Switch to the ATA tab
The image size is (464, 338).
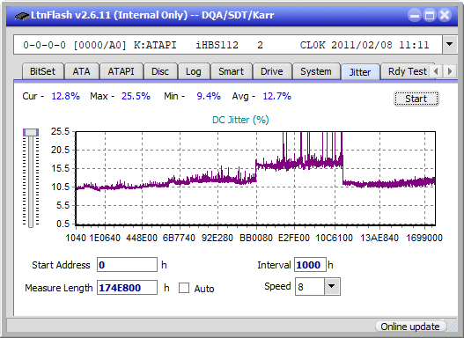click(x=81, y=71)
